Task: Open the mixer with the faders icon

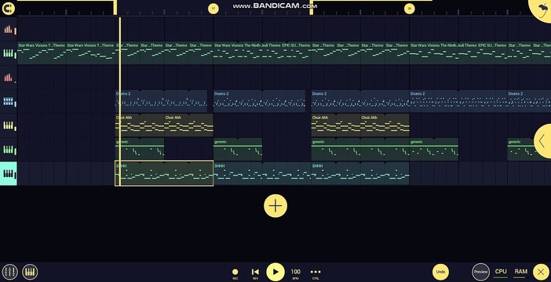Action: pyautogui.click(x=9, y=272)
